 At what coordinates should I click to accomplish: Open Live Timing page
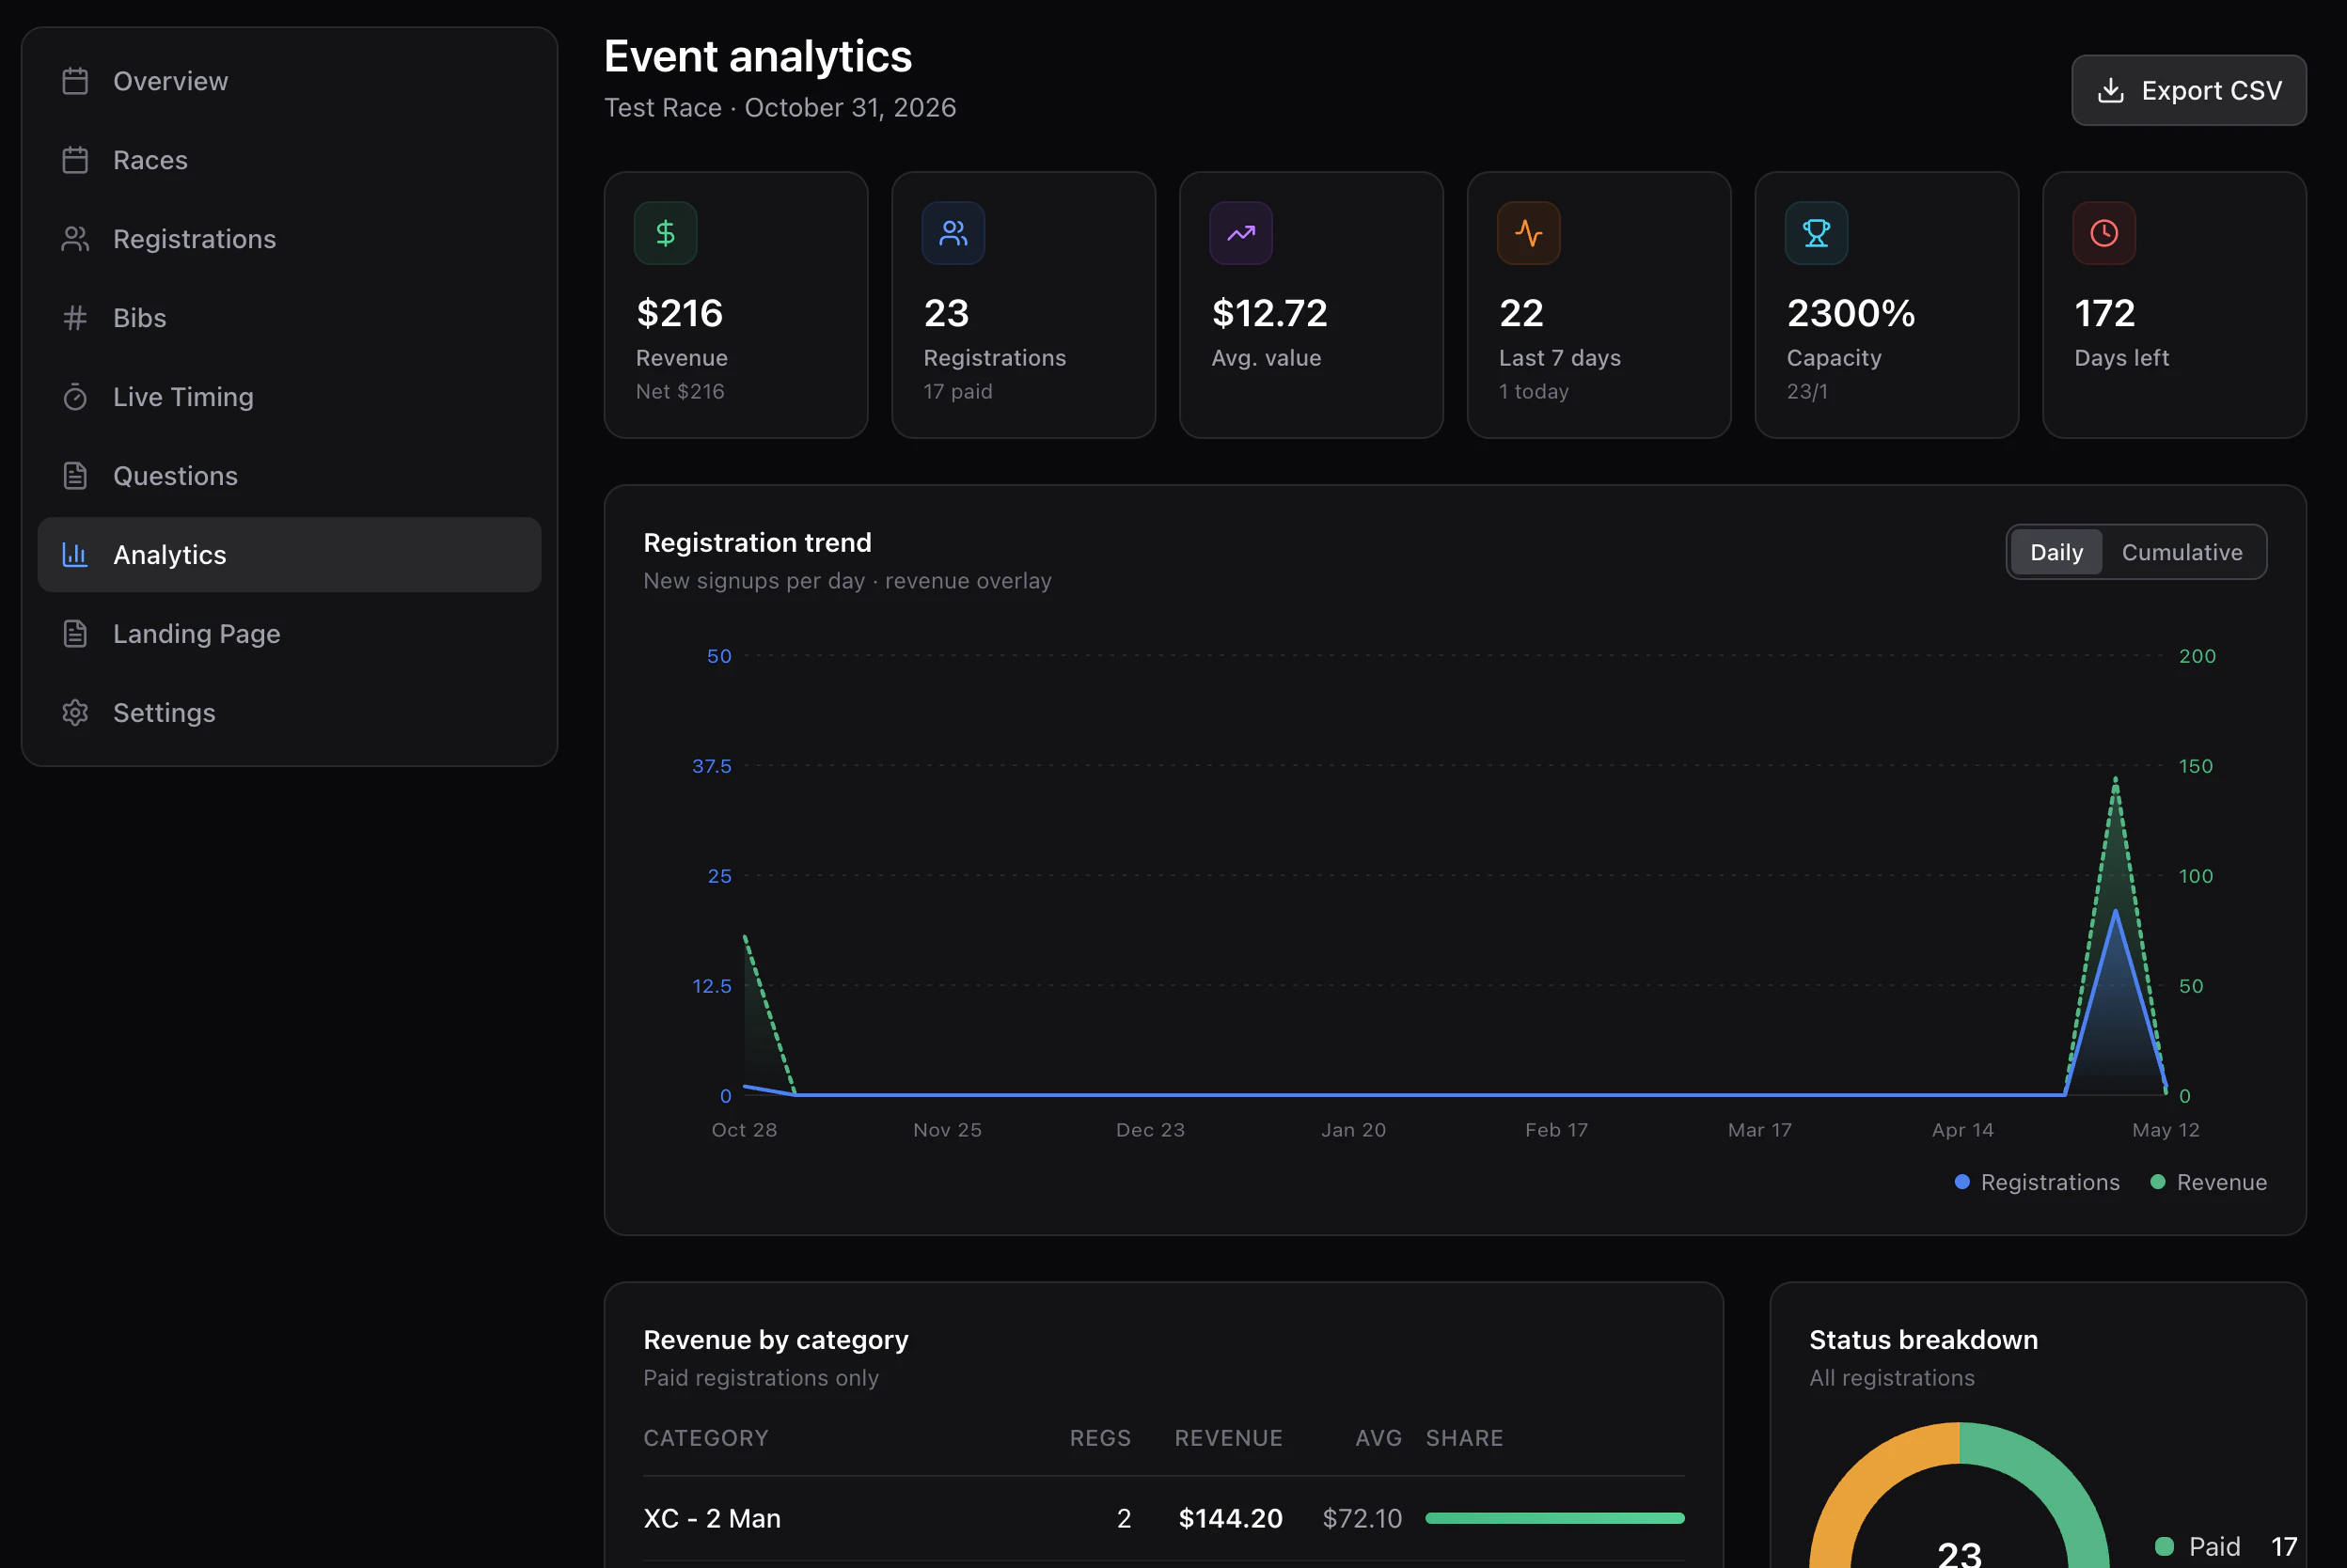(x=289, y=397)
